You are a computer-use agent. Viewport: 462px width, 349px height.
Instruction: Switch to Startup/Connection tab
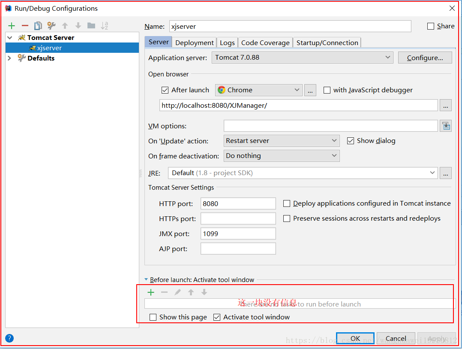click(327, 43)
